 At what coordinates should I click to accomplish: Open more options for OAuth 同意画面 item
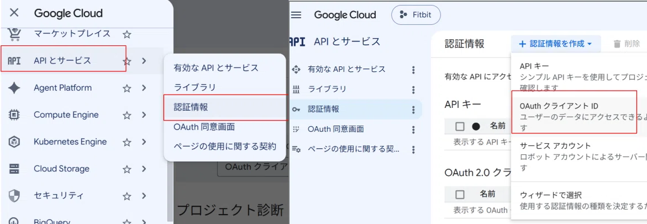(413, 129)
